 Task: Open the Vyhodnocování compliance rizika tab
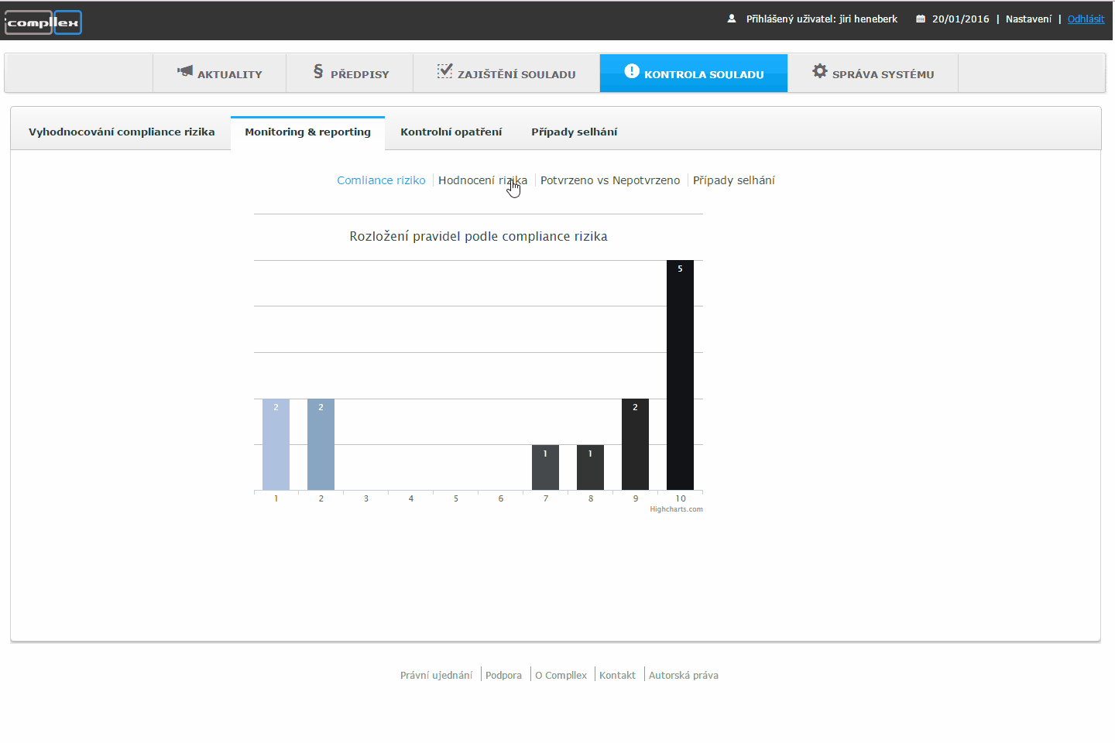point(122,132)
